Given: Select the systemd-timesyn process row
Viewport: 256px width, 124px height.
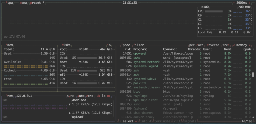Looking at the screenshot, I should pyautogui.click(x=185, y=87).
